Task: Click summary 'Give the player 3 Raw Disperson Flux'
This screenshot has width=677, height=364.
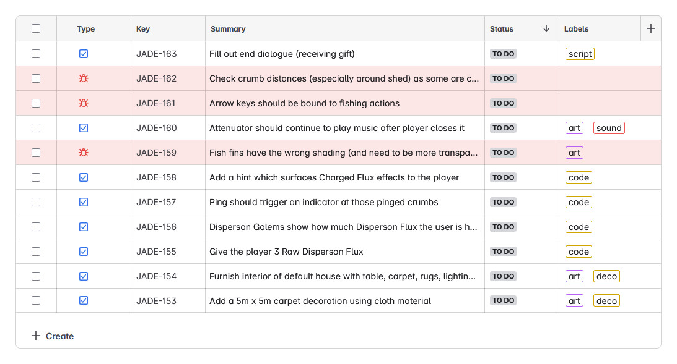Action: coord(286,252)
